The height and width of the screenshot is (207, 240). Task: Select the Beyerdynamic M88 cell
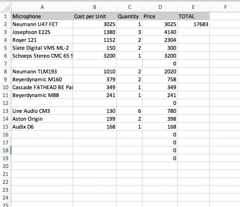click(x=42, y=95)
